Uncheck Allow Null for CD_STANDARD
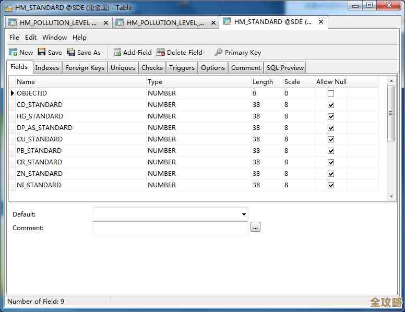This screenshot has height=312, width=405. pyautogui.click(x=331, y=105)
